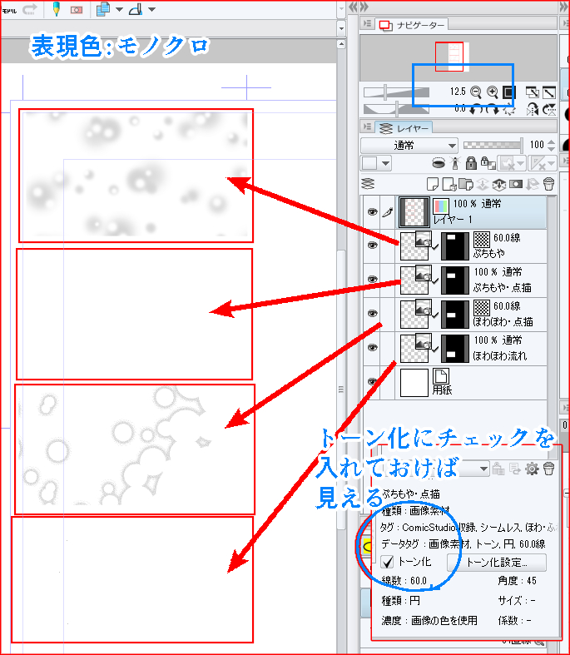Click the layer mask thumbnail of ぷちもや
The width and height of the screenshot is (570, 655).
coord(454,246)
